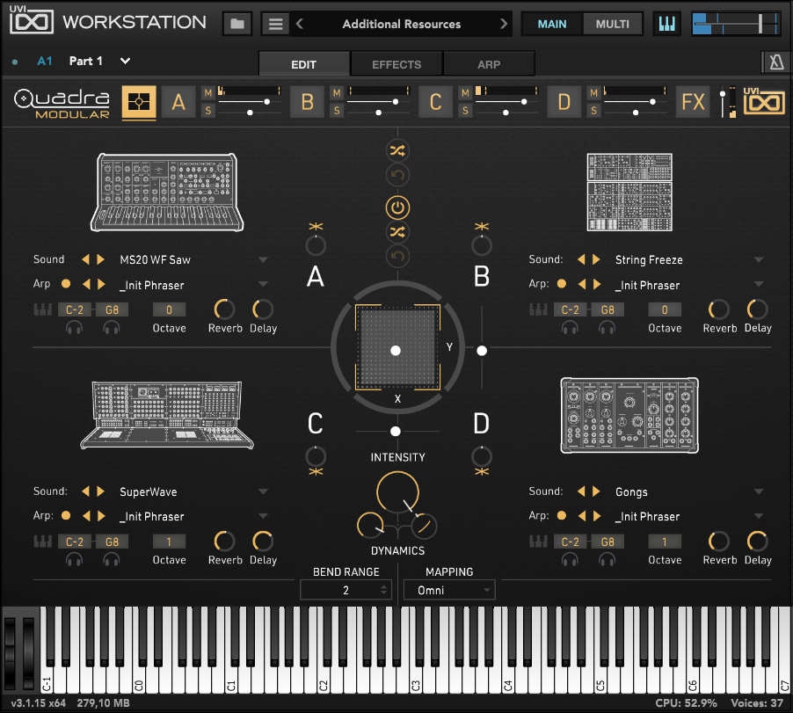Image resolution: width=793 pixels, height=713 pixels.
Task: Click the INTENSITY knob
Action: (397, 492)
